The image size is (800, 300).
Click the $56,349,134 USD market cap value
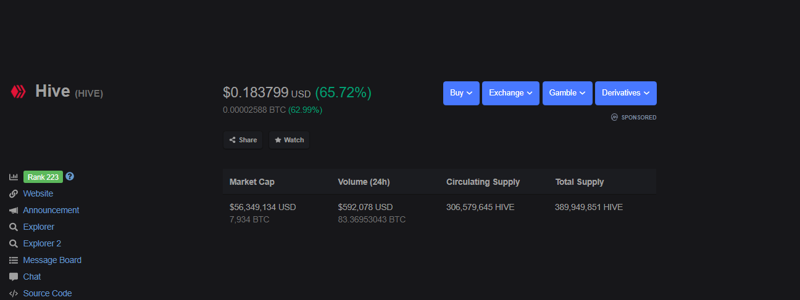tap(263, 207)
